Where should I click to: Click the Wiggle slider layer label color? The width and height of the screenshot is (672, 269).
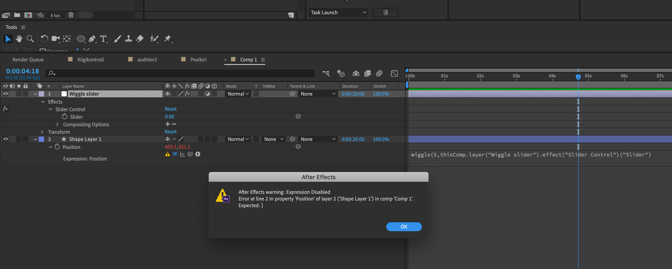point(41,94)
